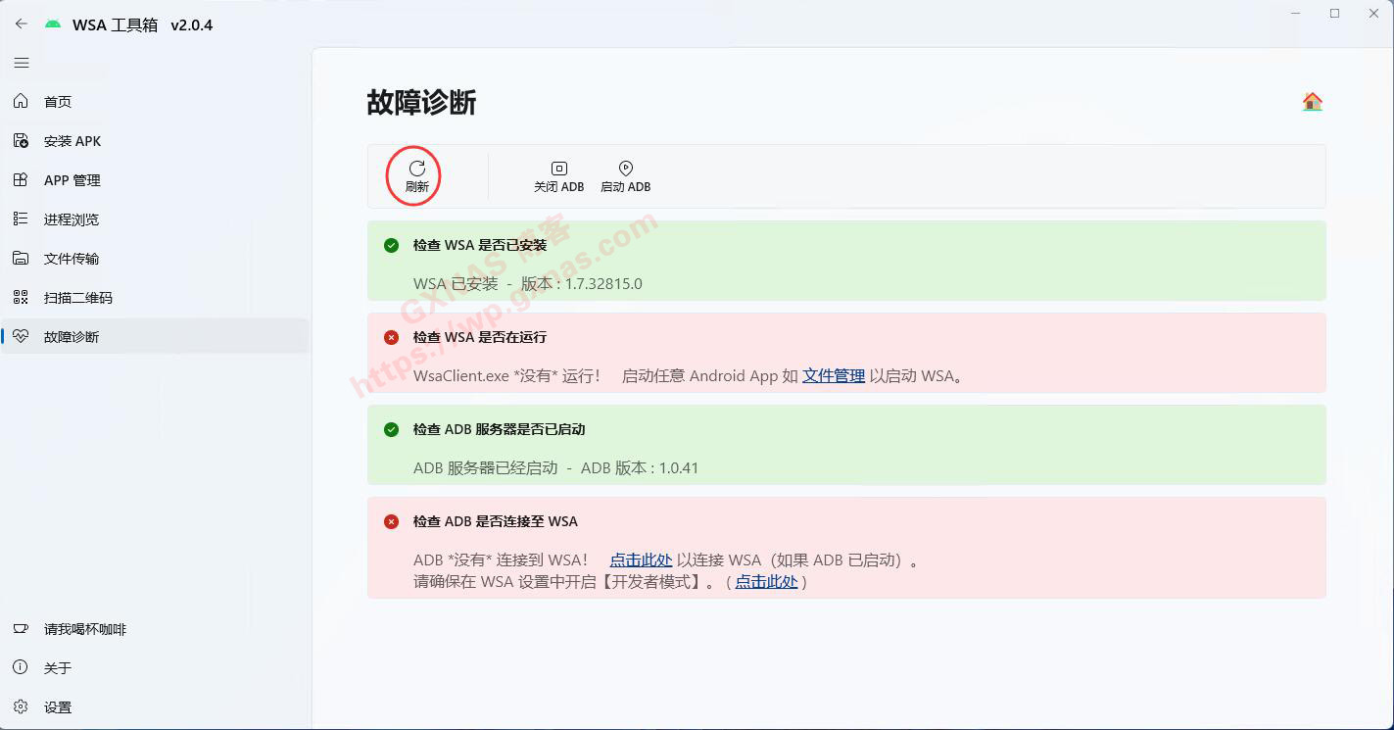Click 点击此处 link to connect WSA
The width and height of the screenshot is (1394, 730).
(x=641, y=560)
